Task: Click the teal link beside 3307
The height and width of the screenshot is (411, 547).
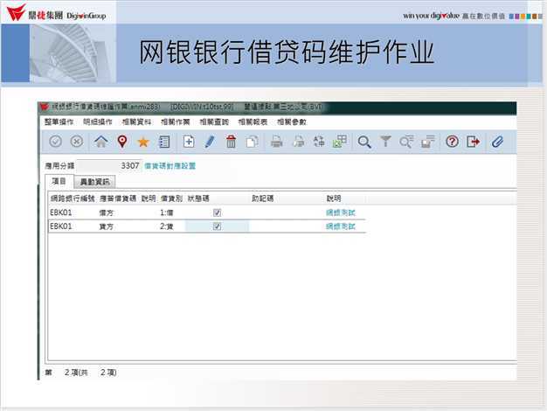Action: click(170, 166)
